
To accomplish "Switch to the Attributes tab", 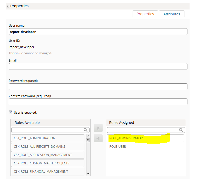I will point(172,14).
